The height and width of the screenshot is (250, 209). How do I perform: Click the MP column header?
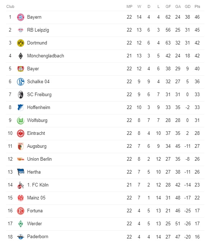(x=129, y=6)
